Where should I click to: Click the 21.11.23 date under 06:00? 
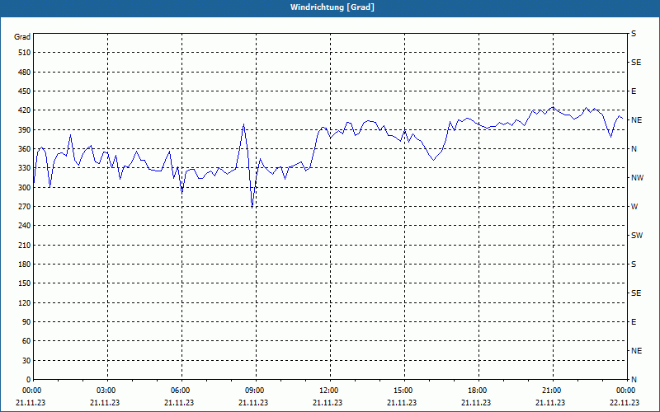click(x=179, y=403)
